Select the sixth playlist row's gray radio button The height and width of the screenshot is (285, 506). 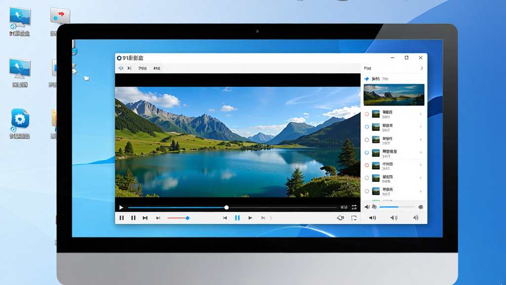pos(367,178)
